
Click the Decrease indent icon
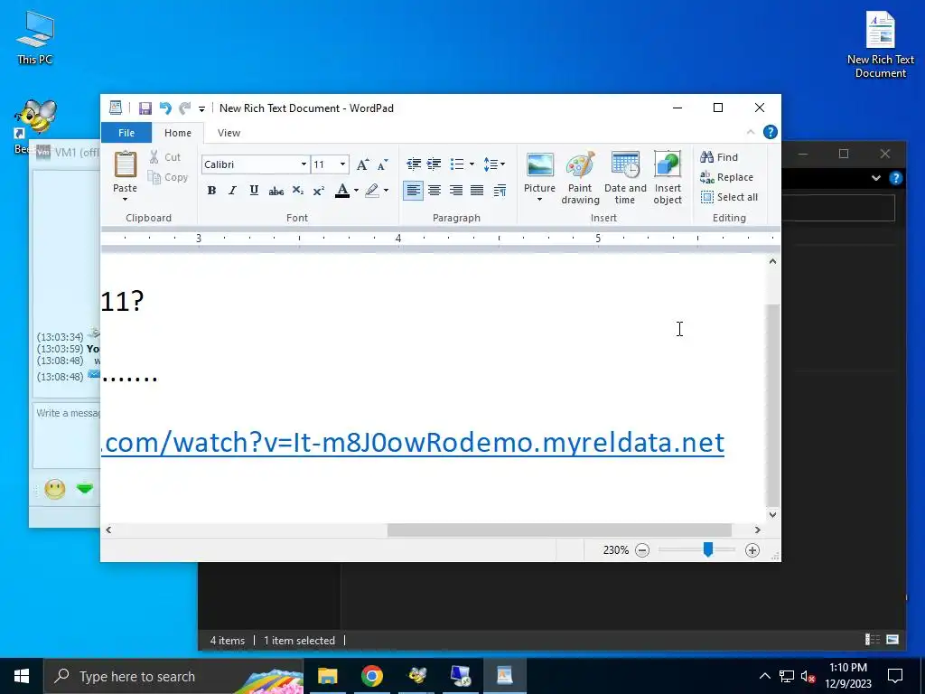414,164
